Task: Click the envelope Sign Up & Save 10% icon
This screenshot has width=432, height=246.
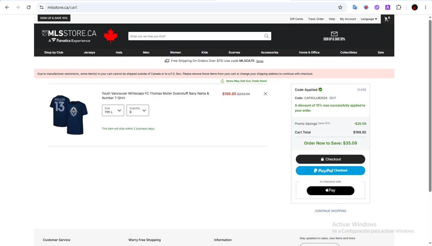Action: 334,36
